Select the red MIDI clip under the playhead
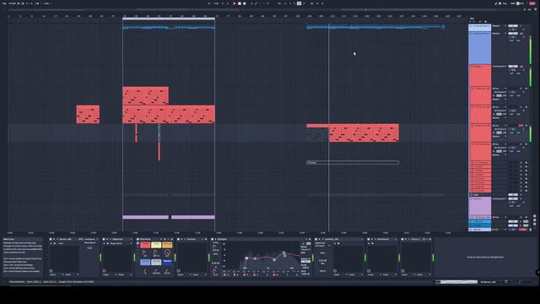Image resolution: width=540 pixels, height=304 pixels. pyautogui.click(x=364, y=133)
